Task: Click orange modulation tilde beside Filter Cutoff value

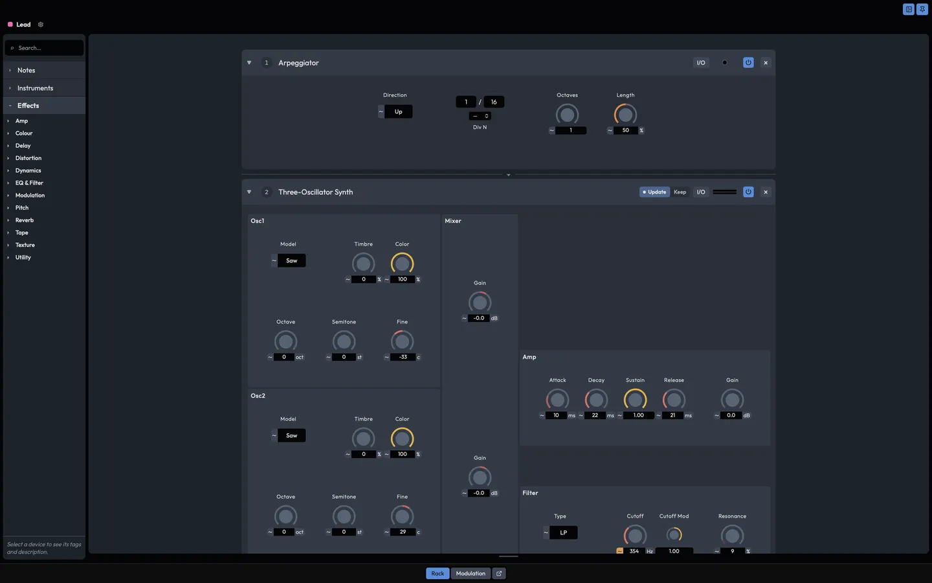Action: [x=619, y=551]
